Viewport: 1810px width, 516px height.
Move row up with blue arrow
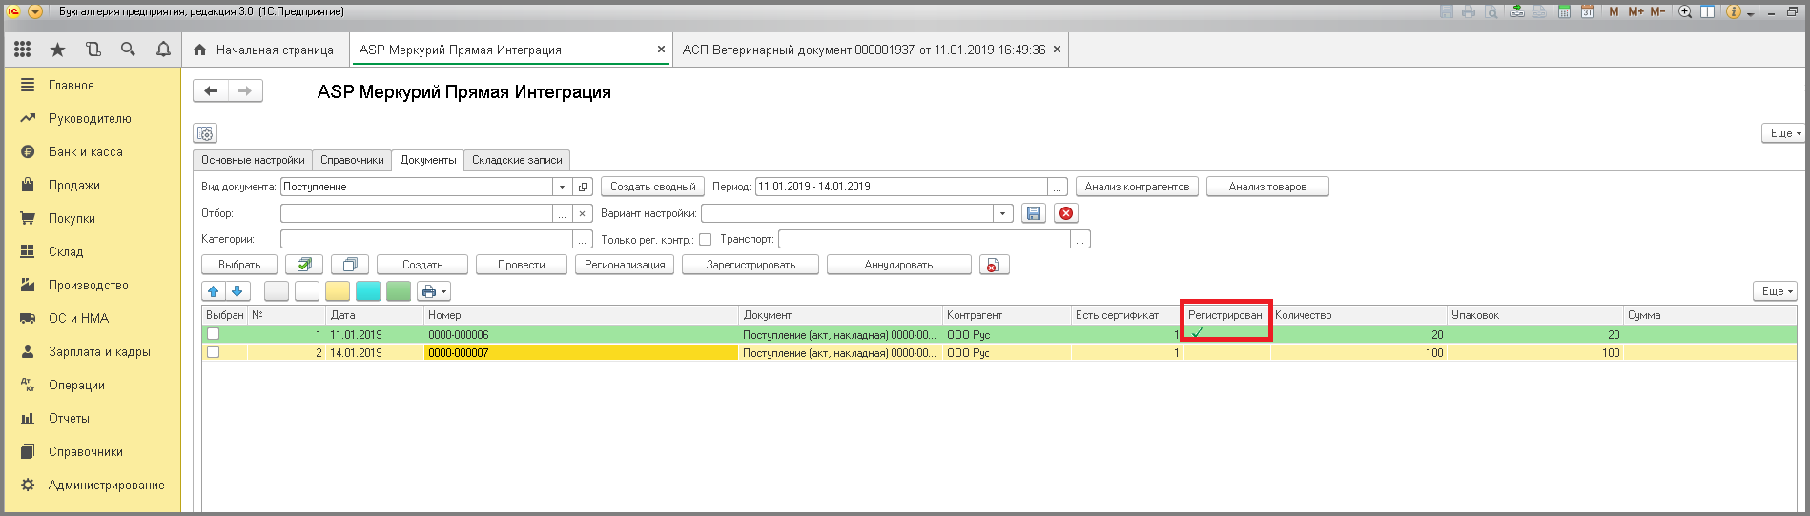point(214,291)
